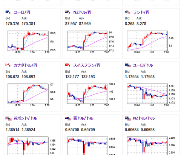This screenshot has width=181, height=155.
Task: Open the 英ポンド/ドル pair link
Action: (25, 118)
